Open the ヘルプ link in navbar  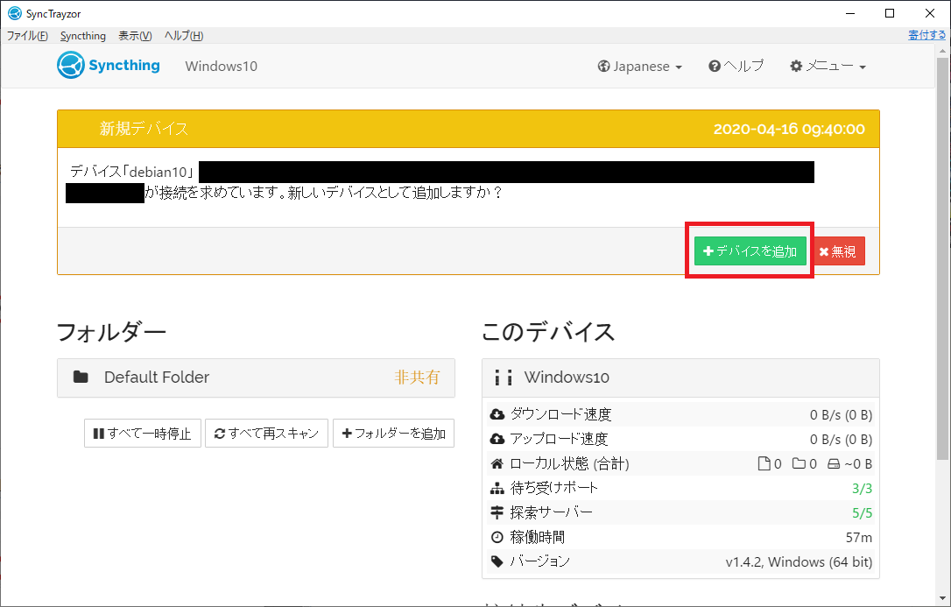[x=736, y=66]
